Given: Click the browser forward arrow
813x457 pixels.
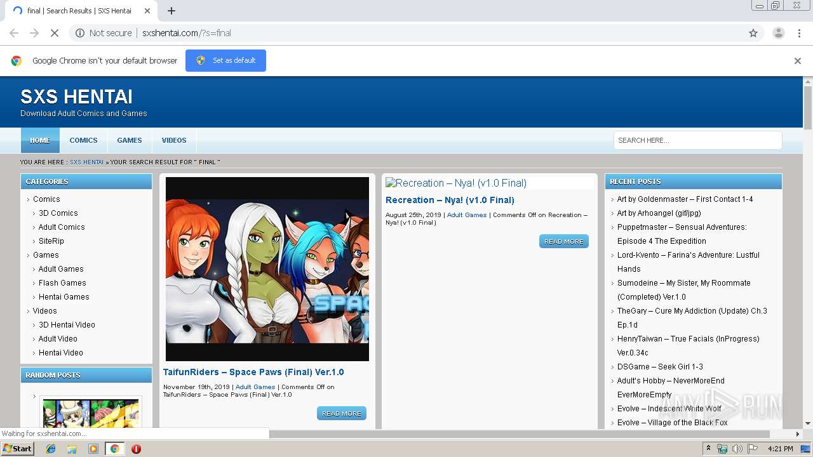Looking at the screenshot, I should 34,33.
